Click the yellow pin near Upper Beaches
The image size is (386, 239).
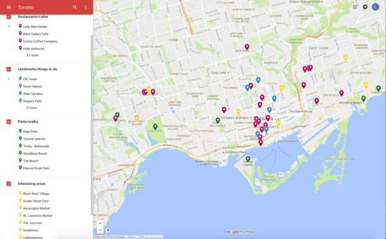click(x=366, y=85)
